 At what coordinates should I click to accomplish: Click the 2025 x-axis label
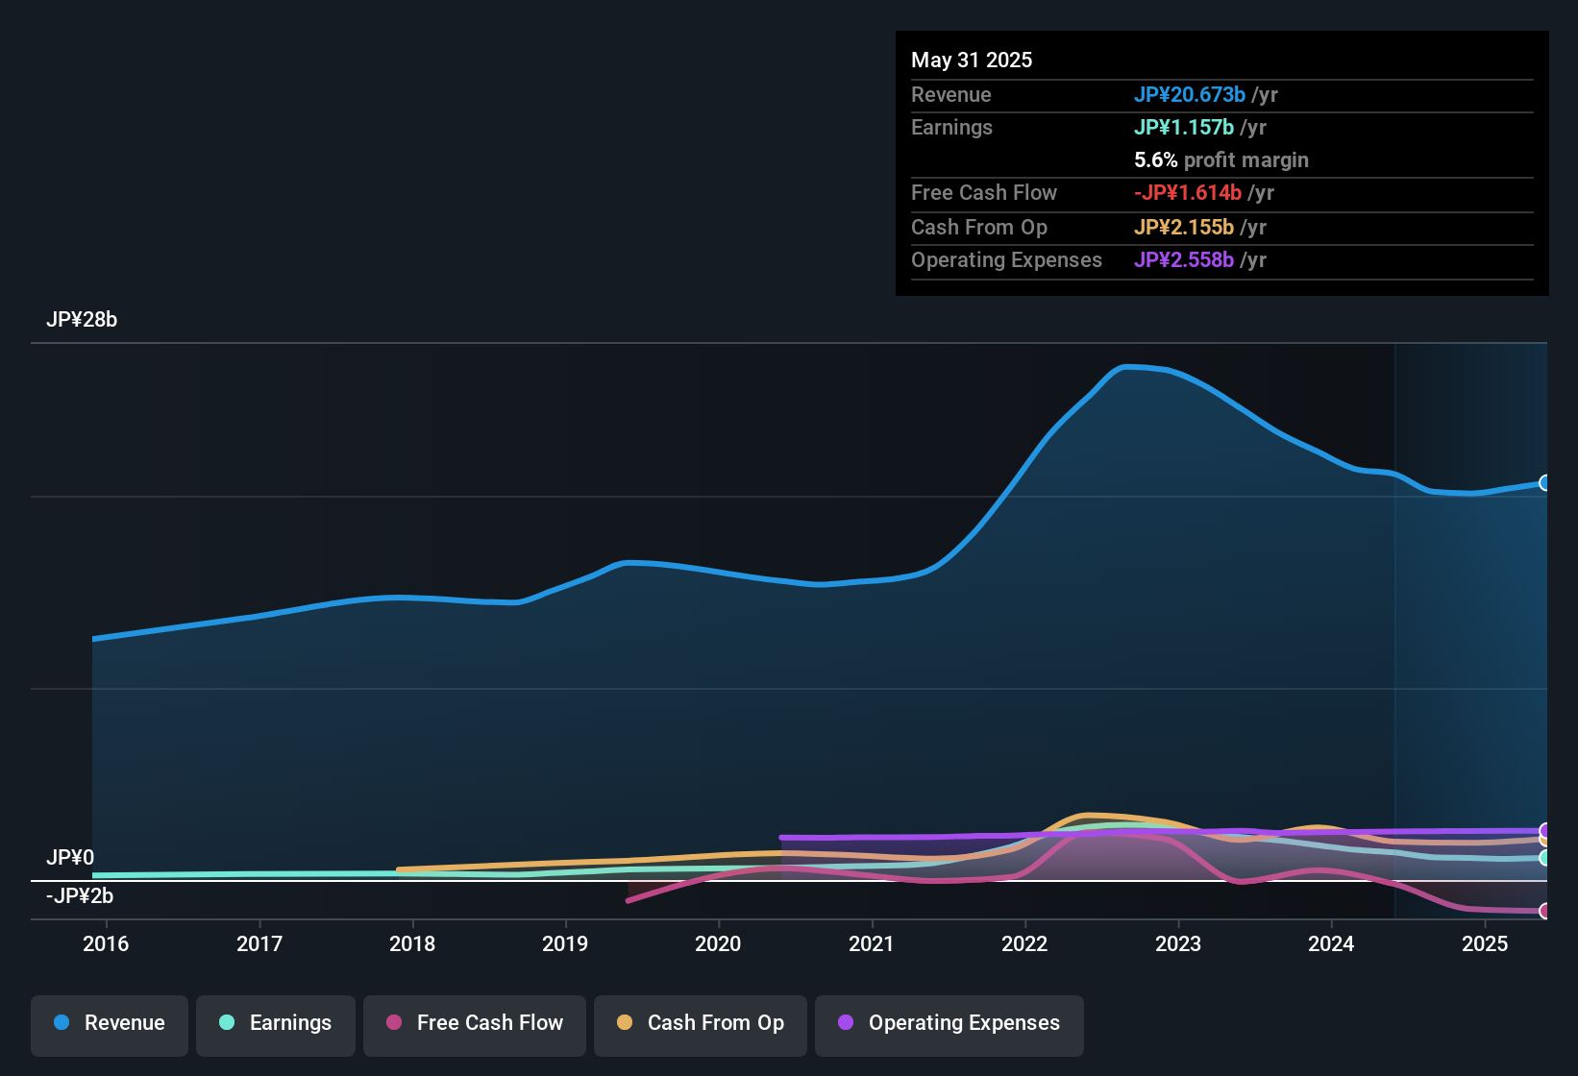point(1485,944)
